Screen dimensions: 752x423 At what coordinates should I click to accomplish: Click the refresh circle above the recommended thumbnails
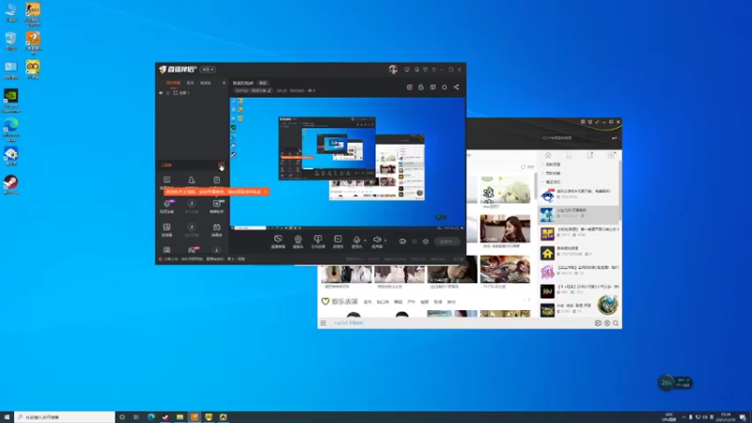(523, 167)
